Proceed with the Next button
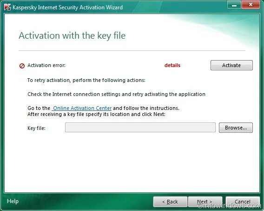 (x=205, y=202)
